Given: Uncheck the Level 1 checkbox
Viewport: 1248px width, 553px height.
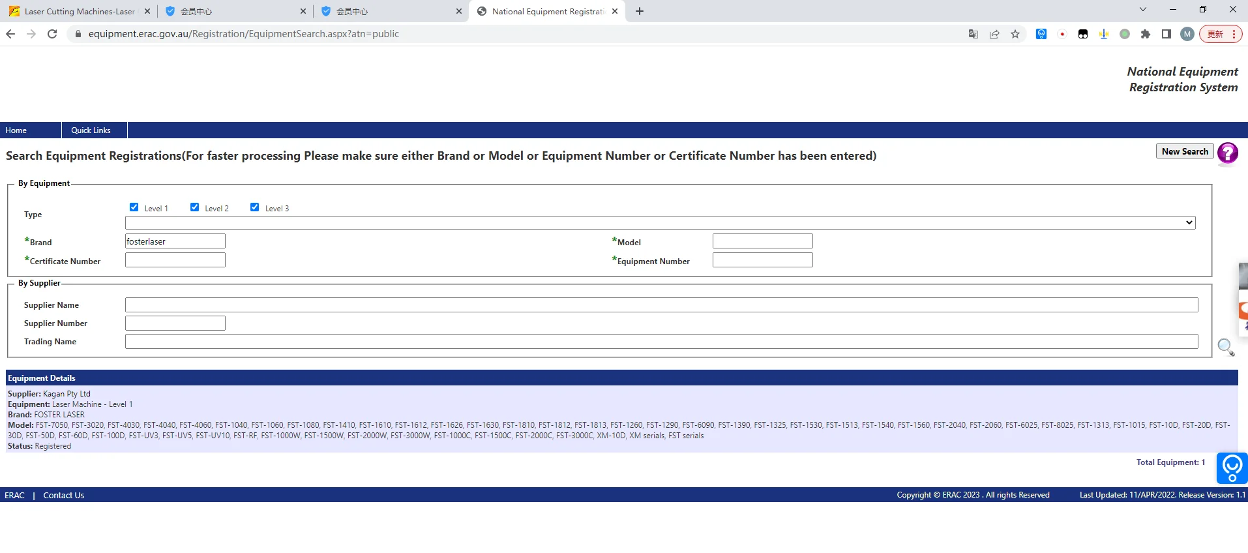Looking at the screenshot, I should [x=134, y=207].
